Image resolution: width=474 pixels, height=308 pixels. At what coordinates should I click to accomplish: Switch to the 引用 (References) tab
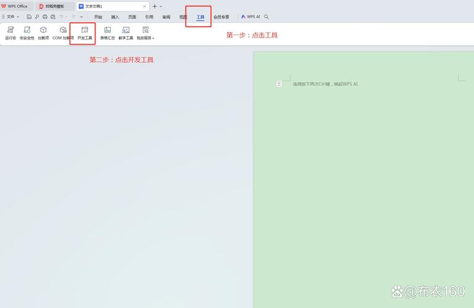[149, 17]
